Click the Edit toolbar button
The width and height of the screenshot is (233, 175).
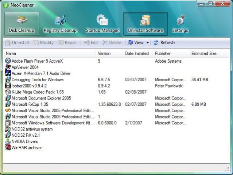pos(91,43)
